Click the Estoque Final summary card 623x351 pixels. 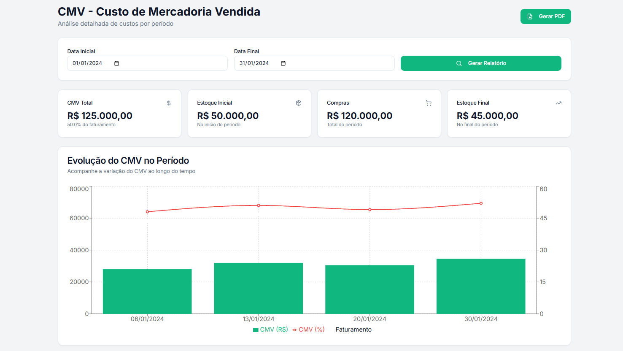[x=509, y=113]
